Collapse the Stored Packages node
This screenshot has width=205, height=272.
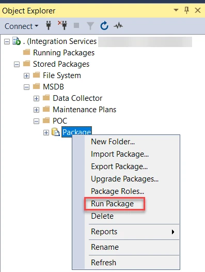17,65
